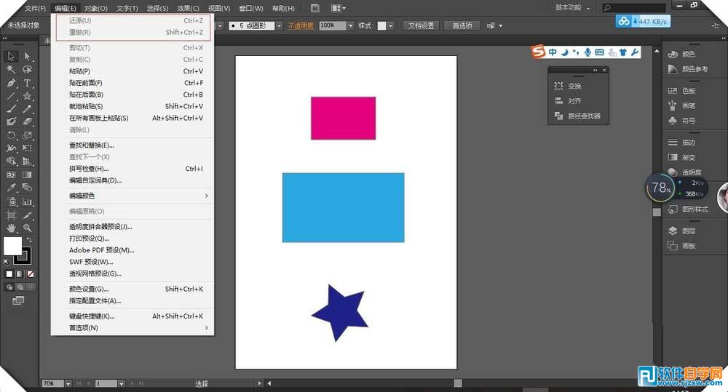Select the Hand tool
The height and width of the screenshot is (392, 728).
[11, 228]
